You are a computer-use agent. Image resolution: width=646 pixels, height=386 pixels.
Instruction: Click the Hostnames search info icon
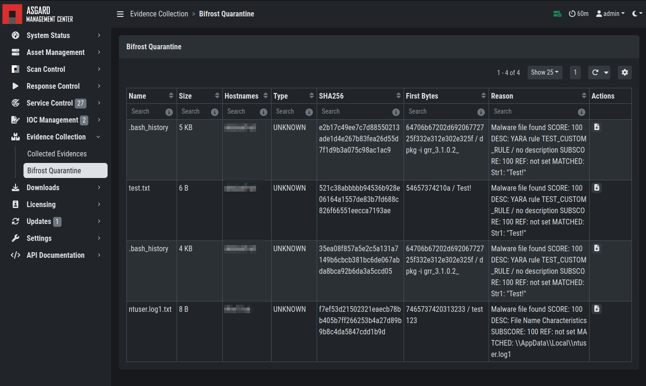coord(264,112)
